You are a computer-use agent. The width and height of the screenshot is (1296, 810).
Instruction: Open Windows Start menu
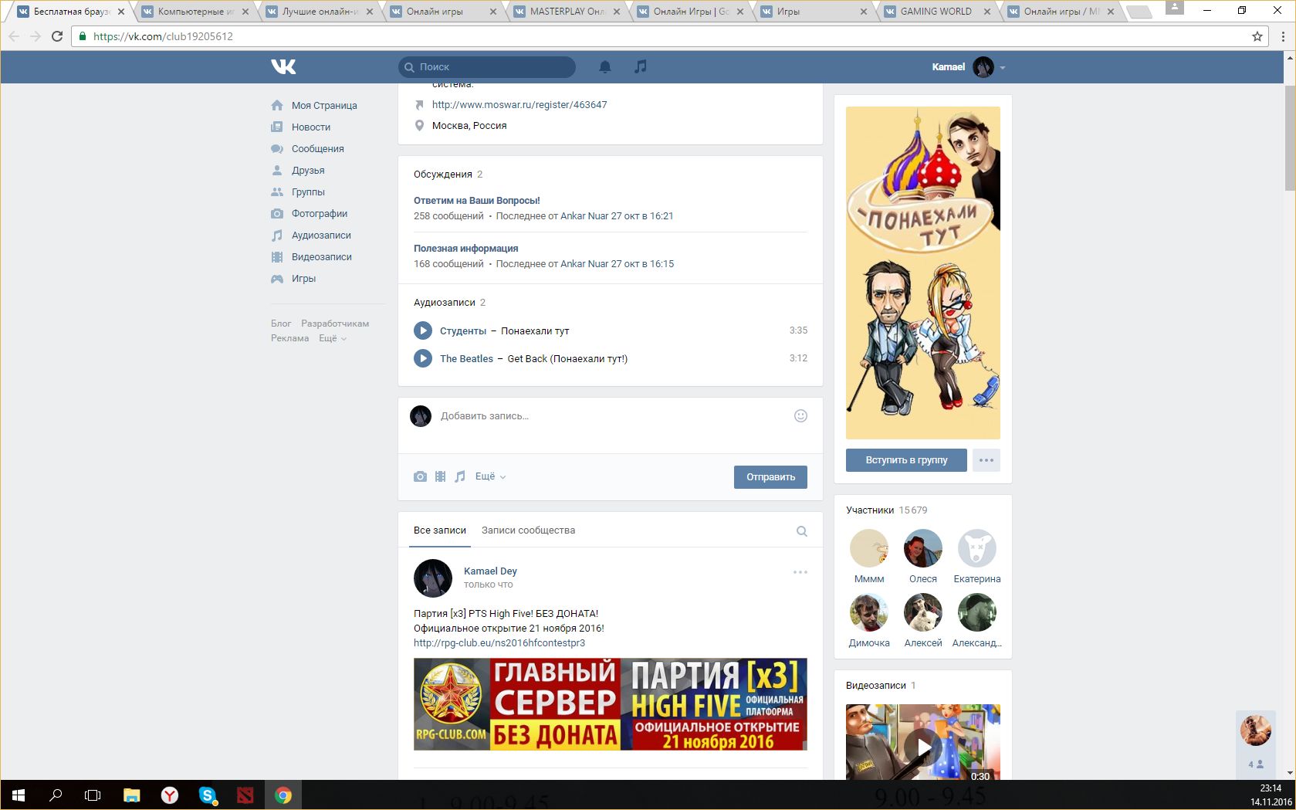(x=19, y=795)
